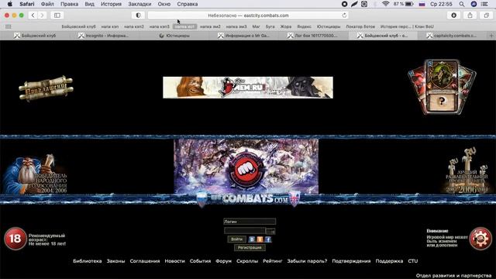Open the Бойцовский клуб bookmark
The width and height of the screenshot is (496, 279).
pos(78,26)
